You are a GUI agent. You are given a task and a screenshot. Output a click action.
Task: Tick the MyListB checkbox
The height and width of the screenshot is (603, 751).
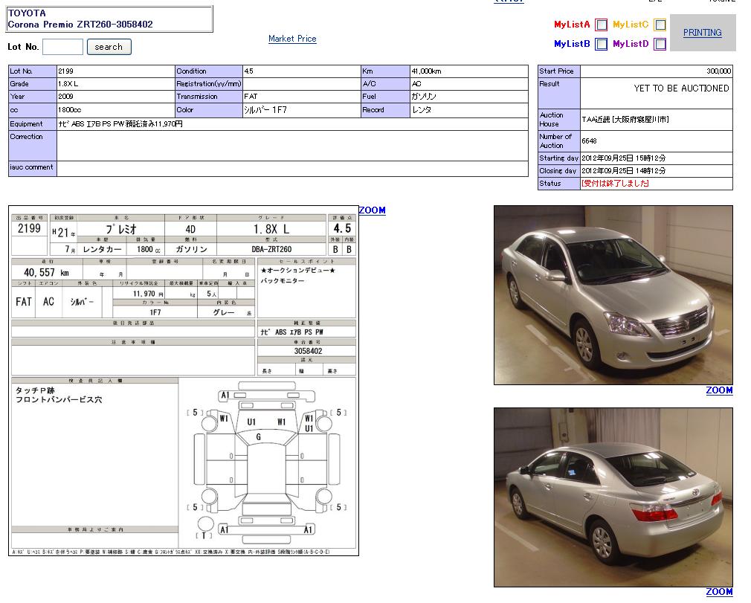pyautogui.click(x=601, y=45)
